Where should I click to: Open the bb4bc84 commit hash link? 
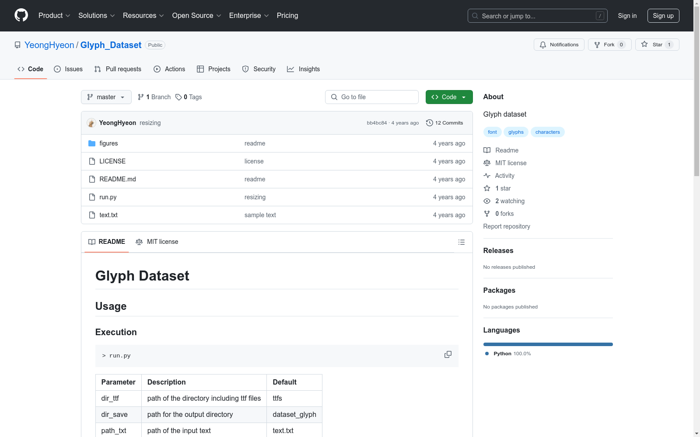(x=377, y=123)
